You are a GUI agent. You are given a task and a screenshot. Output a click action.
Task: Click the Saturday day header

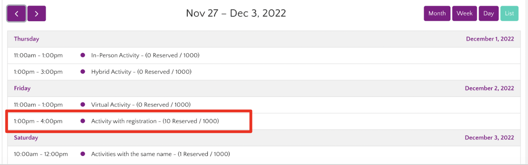[26, 137]
